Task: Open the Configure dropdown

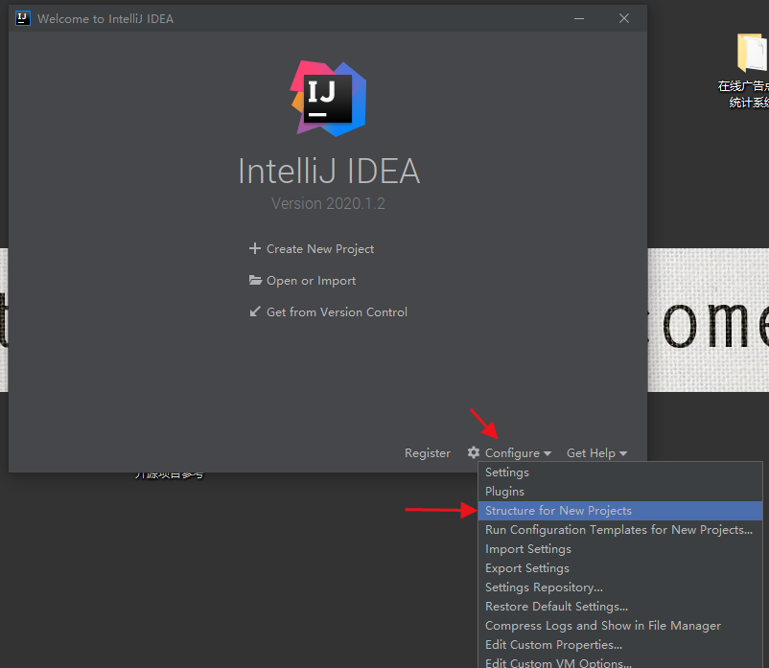Action: (512, 453)
